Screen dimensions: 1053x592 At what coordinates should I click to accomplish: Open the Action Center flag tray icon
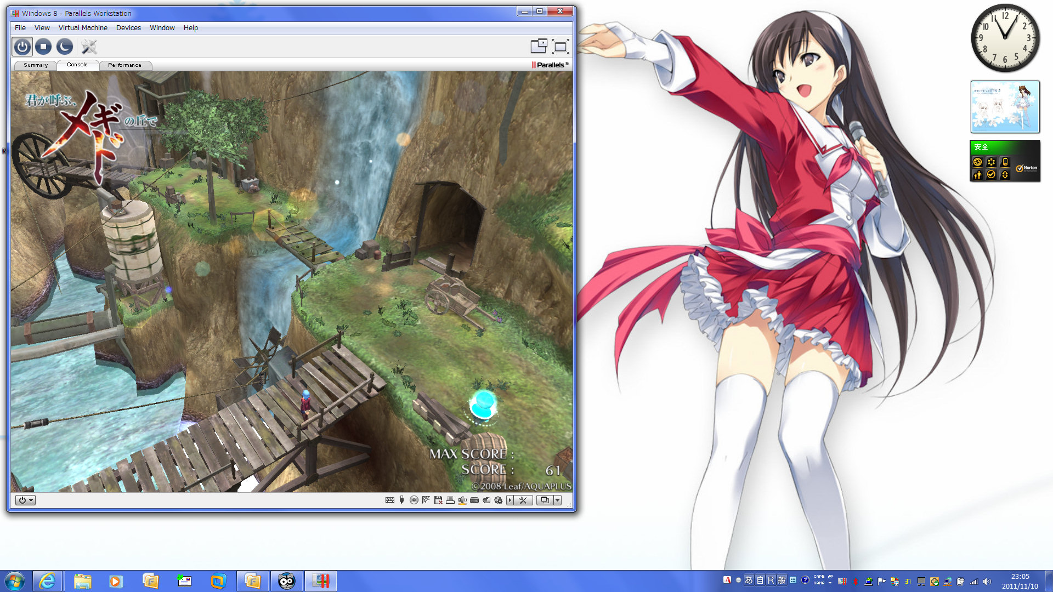tap(881, 582)
